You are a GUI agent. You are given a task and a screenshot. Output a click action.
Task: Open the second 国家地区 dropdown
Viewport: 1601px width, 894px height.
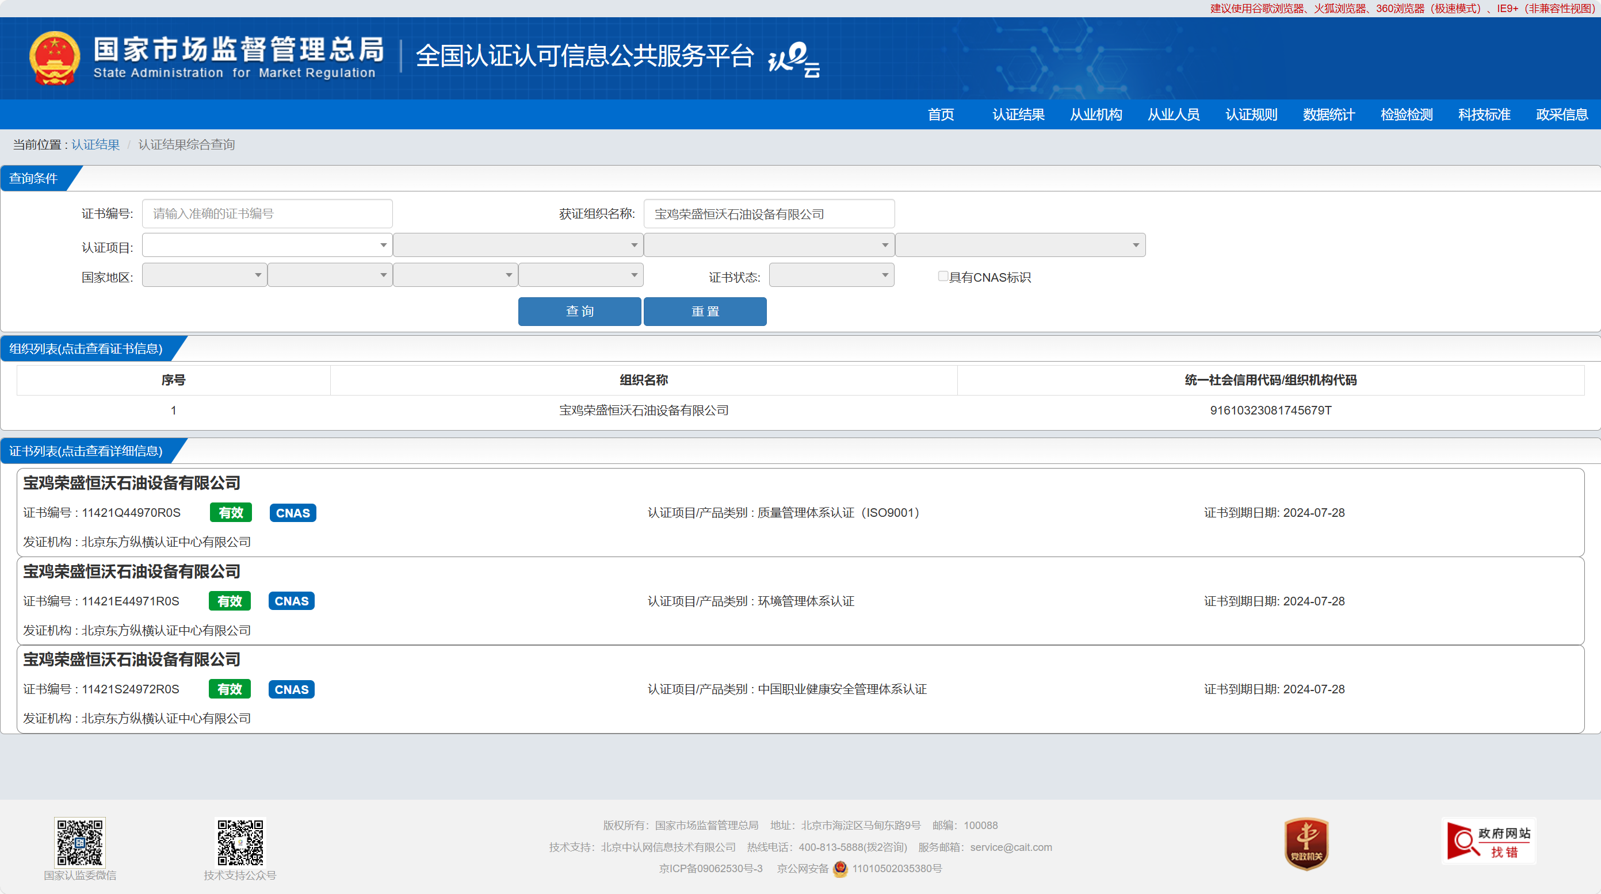click(x=330, y=275)
